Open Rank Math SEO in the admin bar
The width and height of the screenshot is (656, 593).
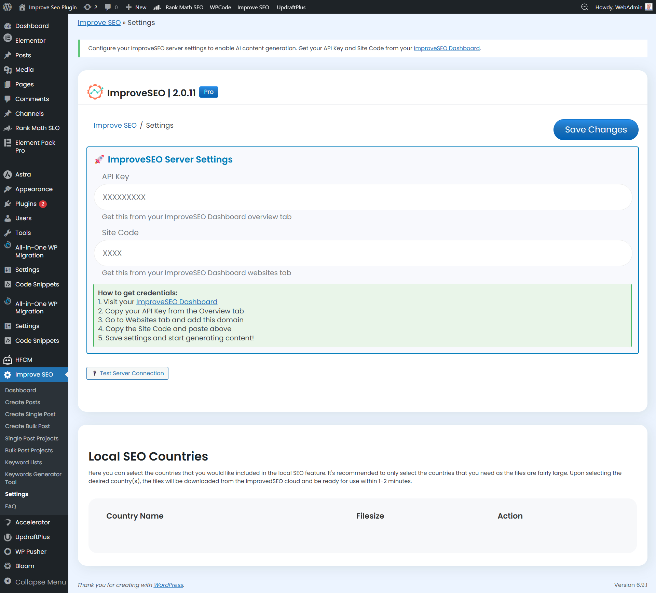(178, 7)
